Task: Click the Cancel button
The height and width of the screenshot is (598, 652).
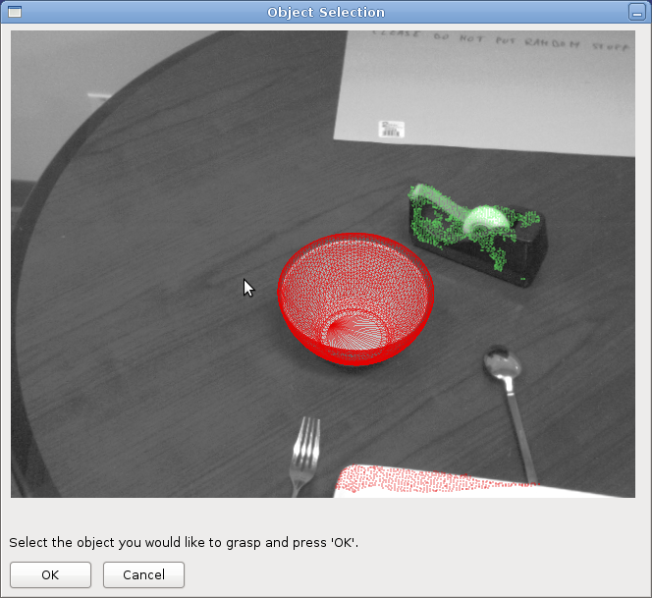Action: (x=143, y=574)
